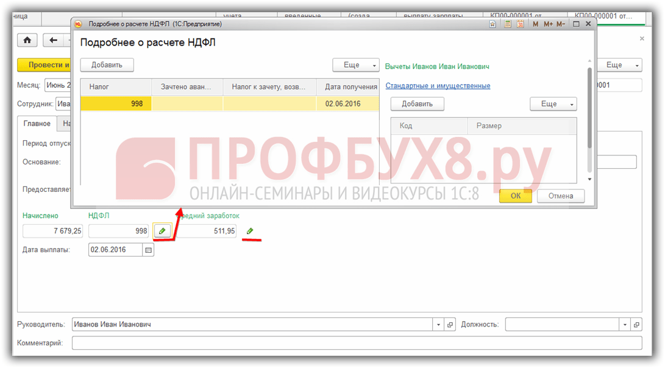The image size is (665, 368).
Task: Click the НДФЛ amount field 998
Action: coord(119,231)
